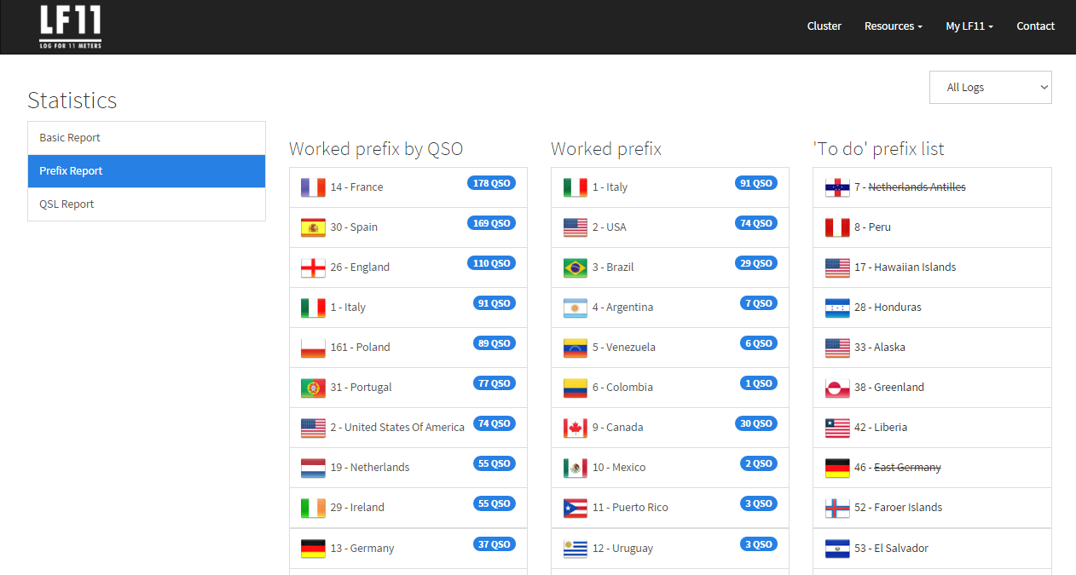Switch to the QSL Report tab
The width and height of the screenshot is (1076, 575).
pyautogui.click(x=147, y=204)
